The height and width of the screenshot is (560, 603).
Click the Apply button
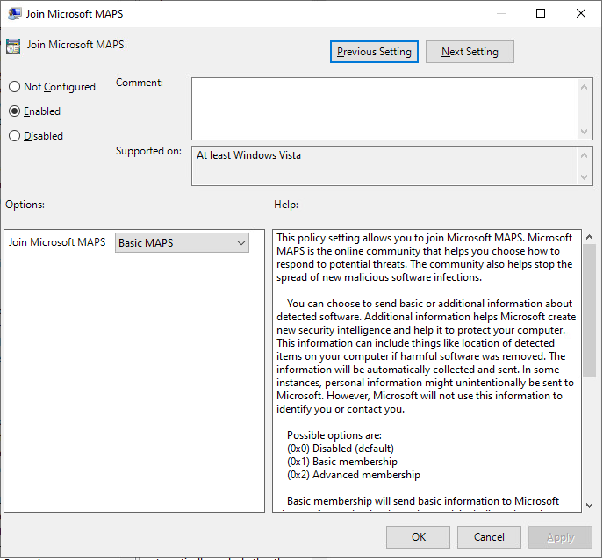pos(560,536)
